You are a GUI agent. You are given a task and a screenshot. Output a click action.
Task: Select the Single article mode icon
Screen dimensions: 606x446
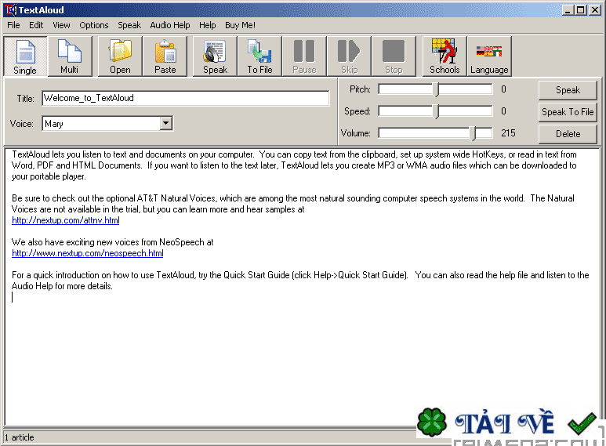[25, 56]
